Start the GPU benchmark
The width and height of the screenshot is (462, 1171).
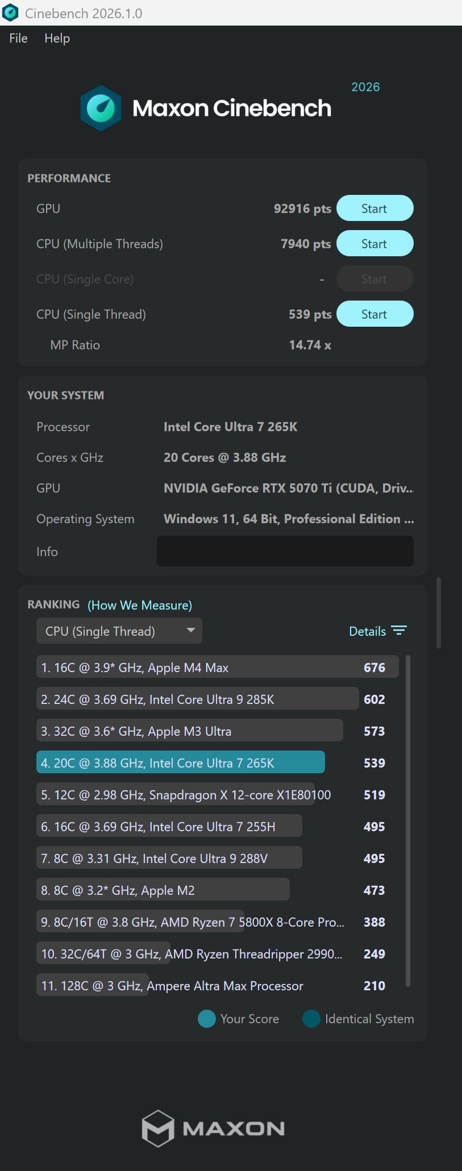(374, 209)
